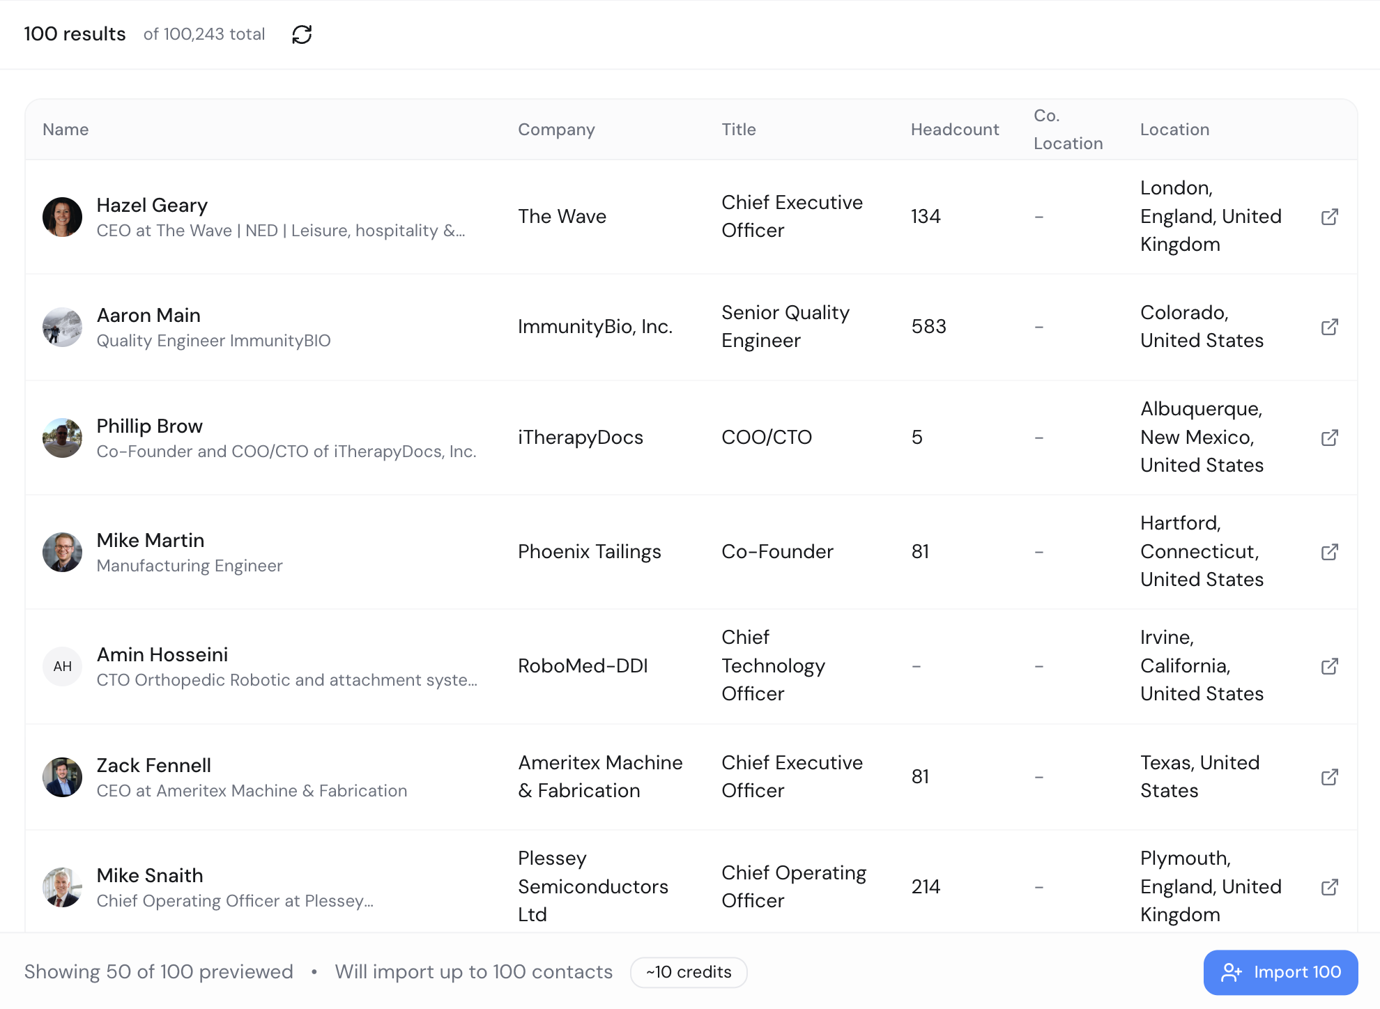Click Hazel Geary's profile photo
The image size is (1380, 1009).
(62, 217)
